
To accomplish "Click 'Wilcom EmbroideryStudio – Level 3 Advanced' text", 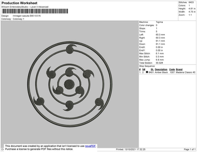I will click(x=25, y=7).
